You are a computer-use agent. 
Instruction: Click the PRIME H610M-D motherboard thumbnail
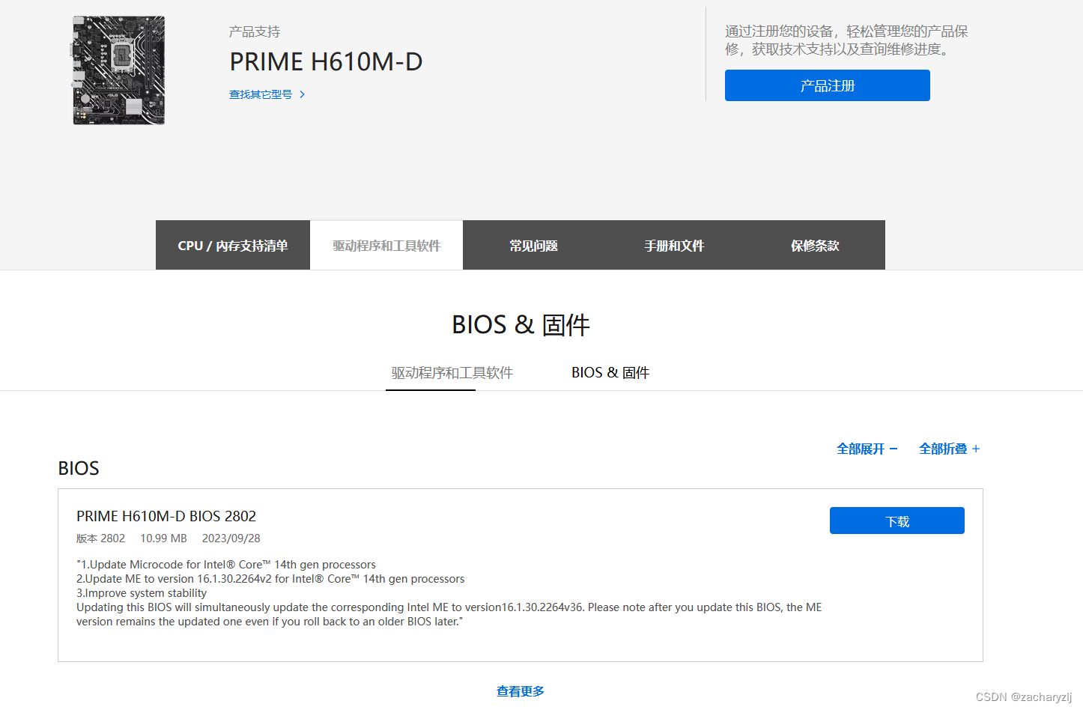pos(119,70)
